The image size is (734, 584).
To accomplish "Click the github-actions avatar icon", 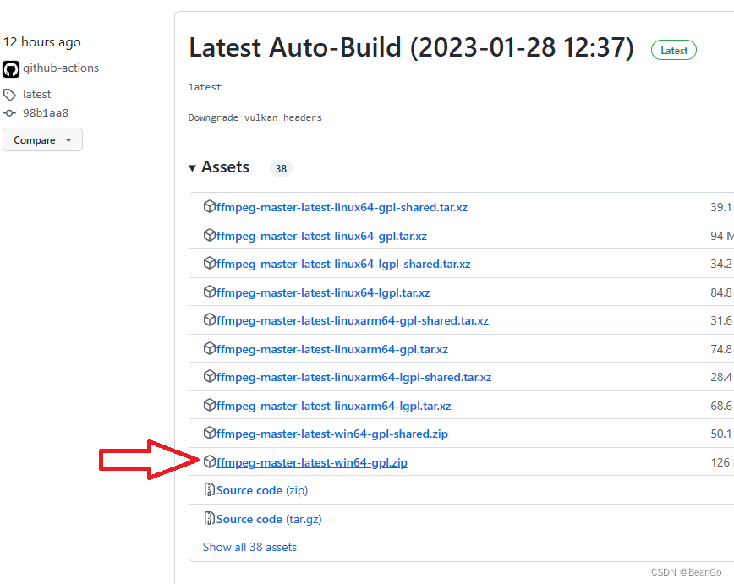I will click(11, 68).
